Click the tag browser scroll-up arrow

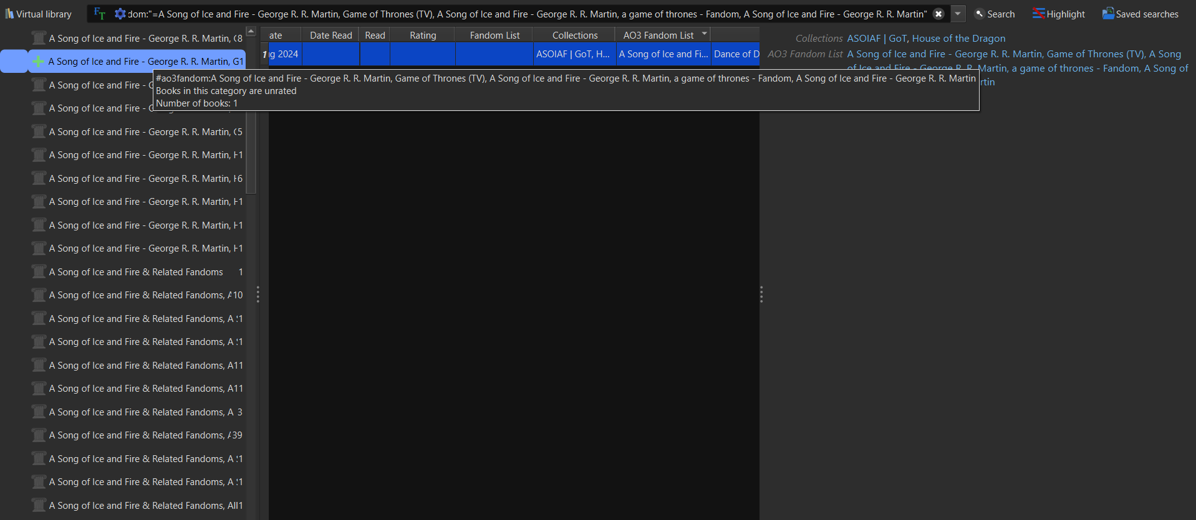coord(251,31)
